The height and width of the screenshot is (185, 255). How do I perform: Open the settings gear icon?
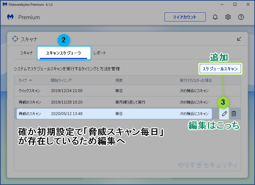click(x=228, y=17)
